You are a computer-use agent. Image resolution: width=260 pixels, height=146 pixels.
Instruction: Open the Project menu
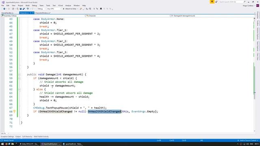tap(21, 5)
